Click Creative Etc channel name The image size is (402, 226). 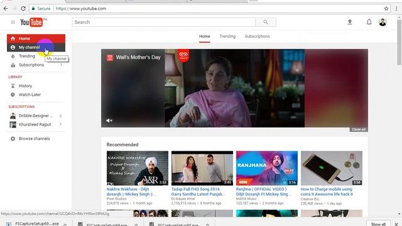310,199
